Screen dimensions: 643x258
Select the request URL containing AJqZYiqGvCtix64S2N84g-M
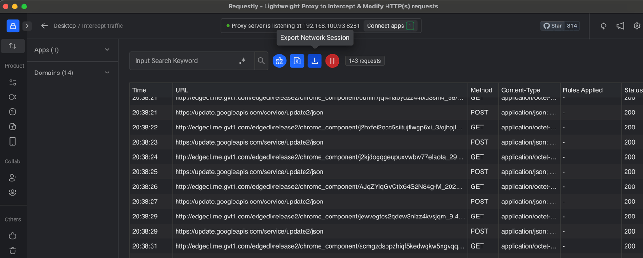pos(319,186)
